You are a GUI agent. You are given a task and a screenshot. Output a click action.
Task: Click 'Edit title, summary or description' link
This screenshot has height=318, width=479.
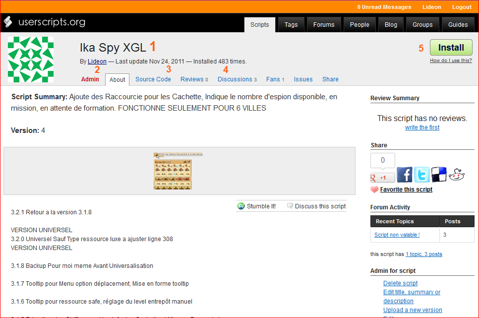pyautogui.click(x=412, y=297)
